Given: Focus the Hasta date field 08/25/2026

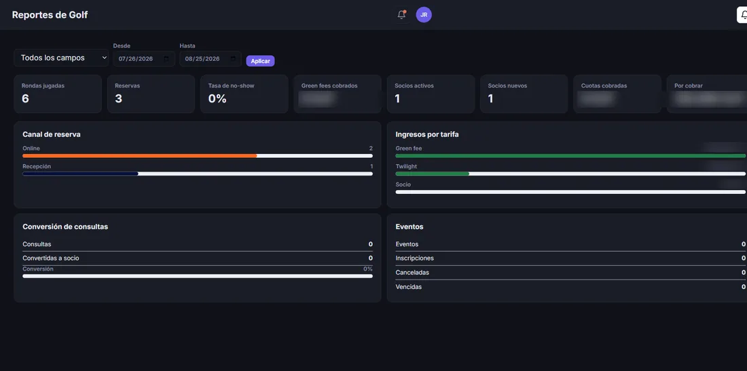Looking at the screenshot, I should coord(210,59).
